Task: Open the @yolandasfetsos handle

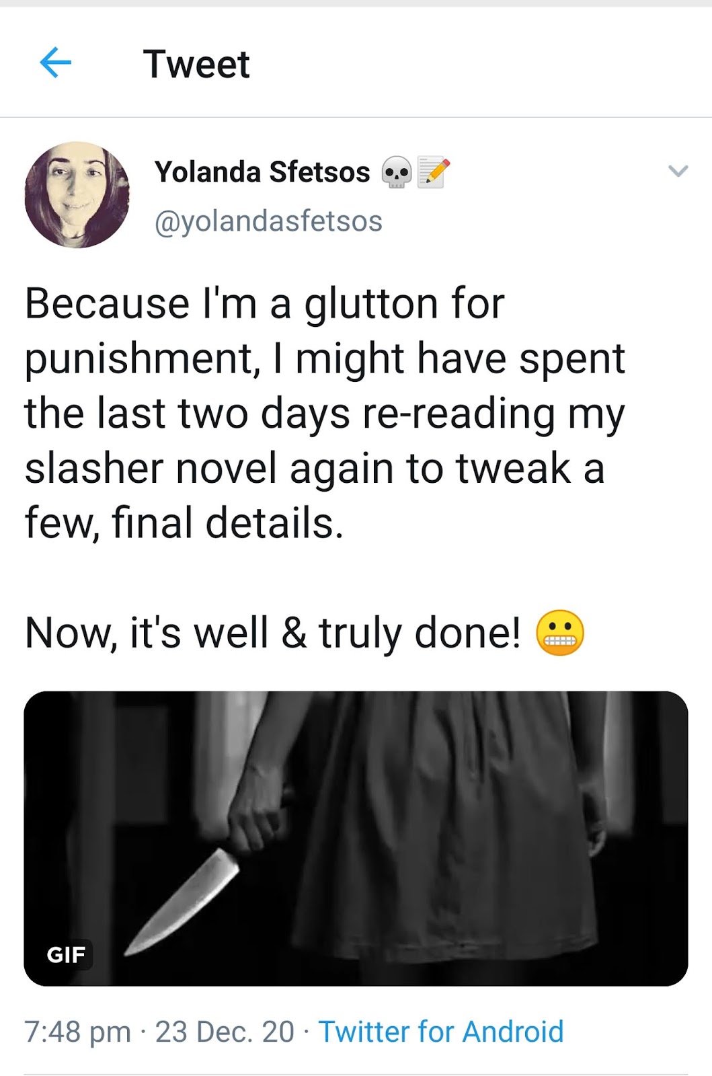Action: click(268, 221)
